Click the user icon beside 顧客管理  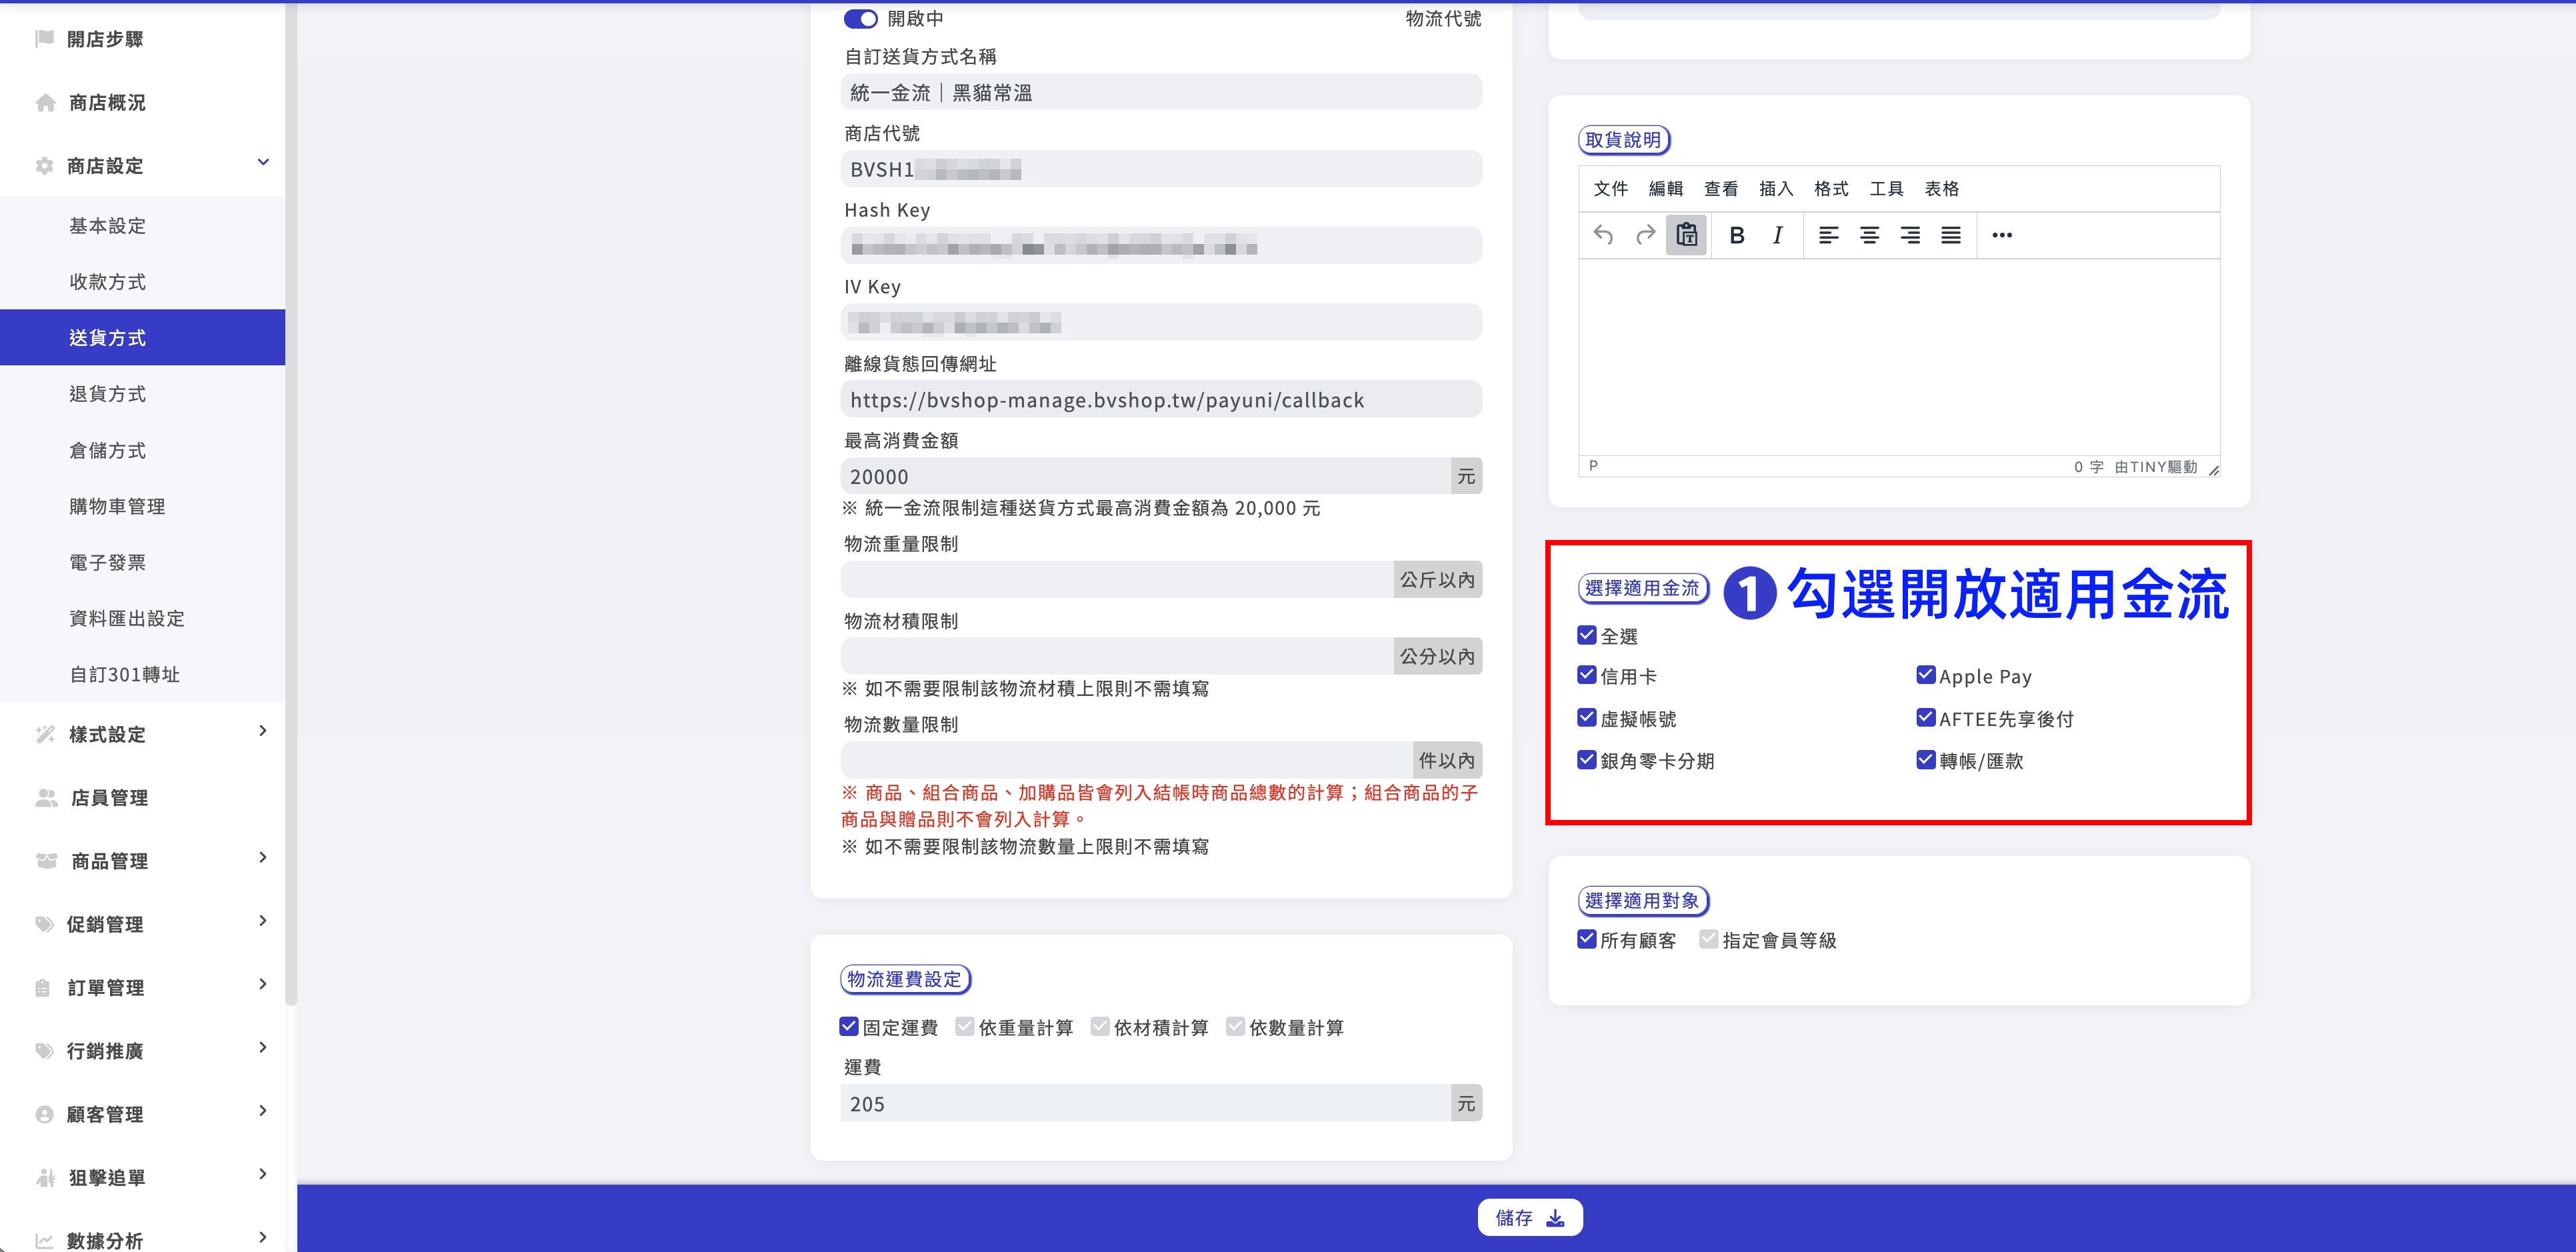click(x=44, y=1114)
